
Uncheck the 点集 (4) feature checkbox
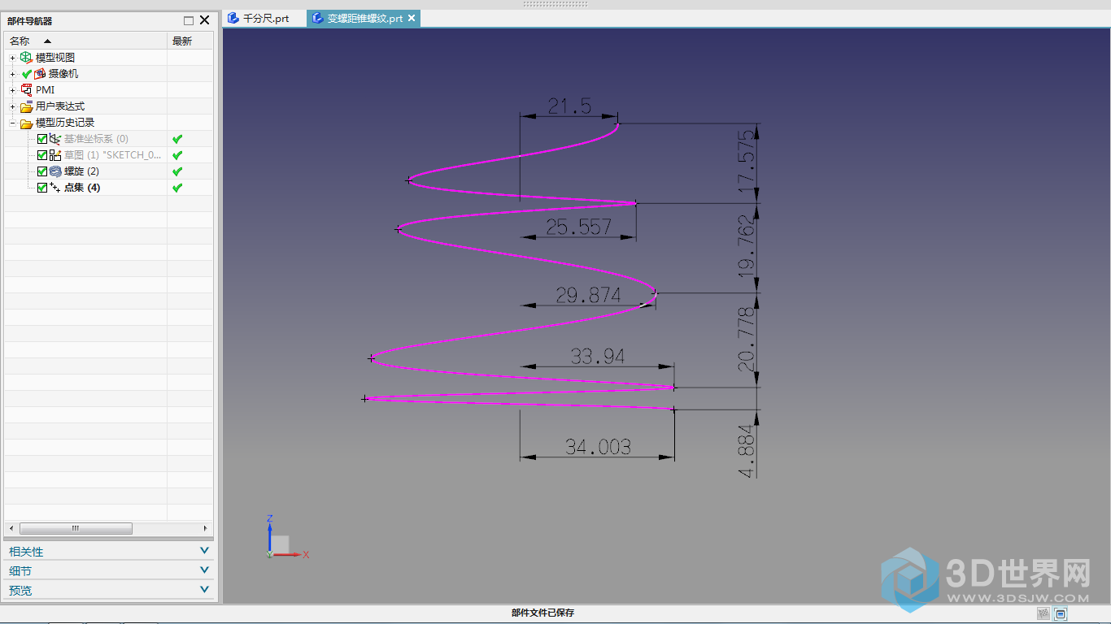point(42,188)
